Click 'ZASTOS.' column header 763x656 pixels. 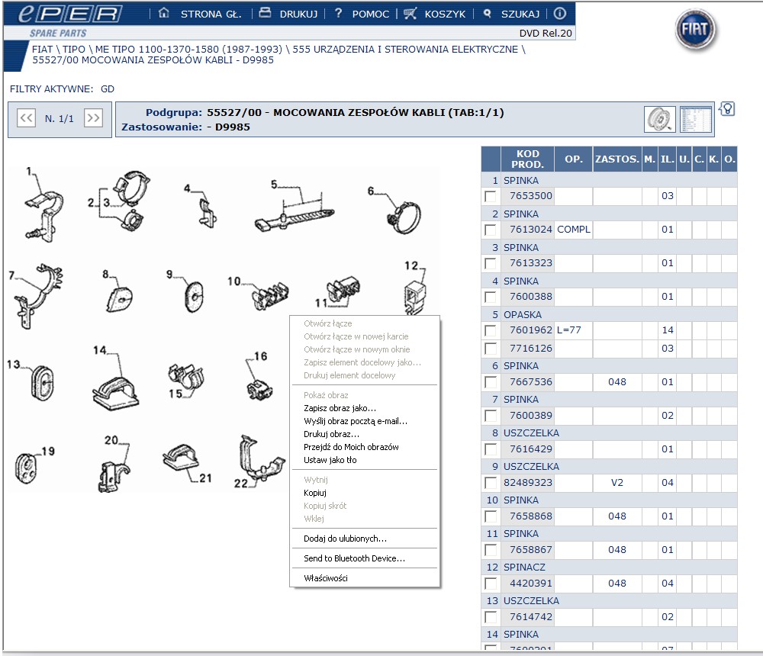click(617, 159)
